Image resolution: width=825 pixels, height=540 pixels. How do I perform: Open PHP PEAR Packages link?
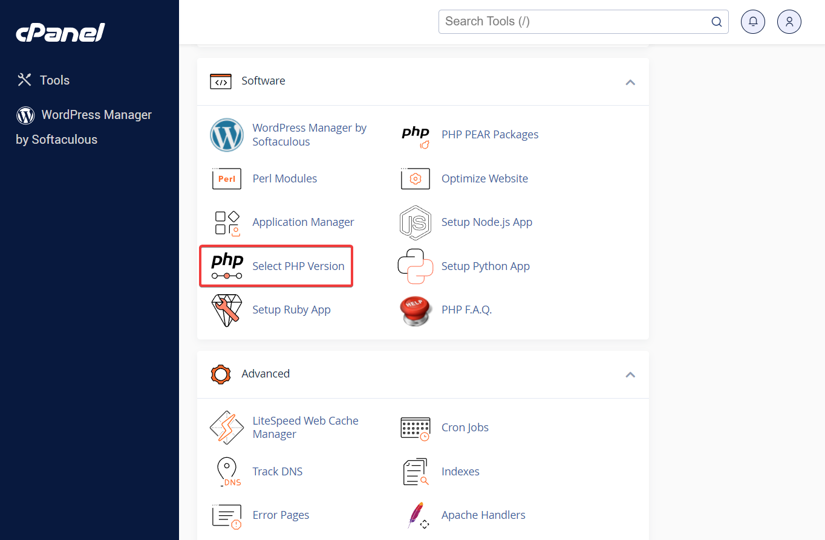coord(490,135)
